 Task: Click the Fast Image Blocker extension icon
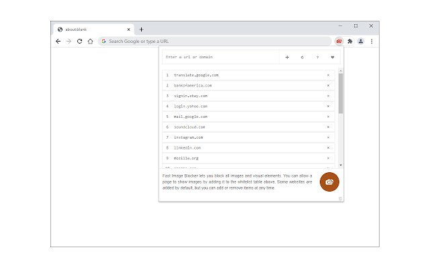point(339,42)
